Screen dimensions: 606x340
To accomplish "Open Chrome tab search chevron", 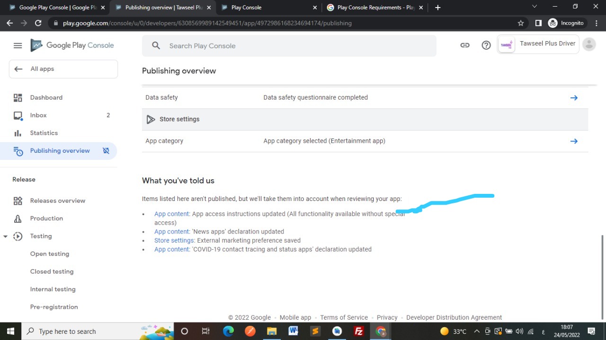I will (535, 7).
